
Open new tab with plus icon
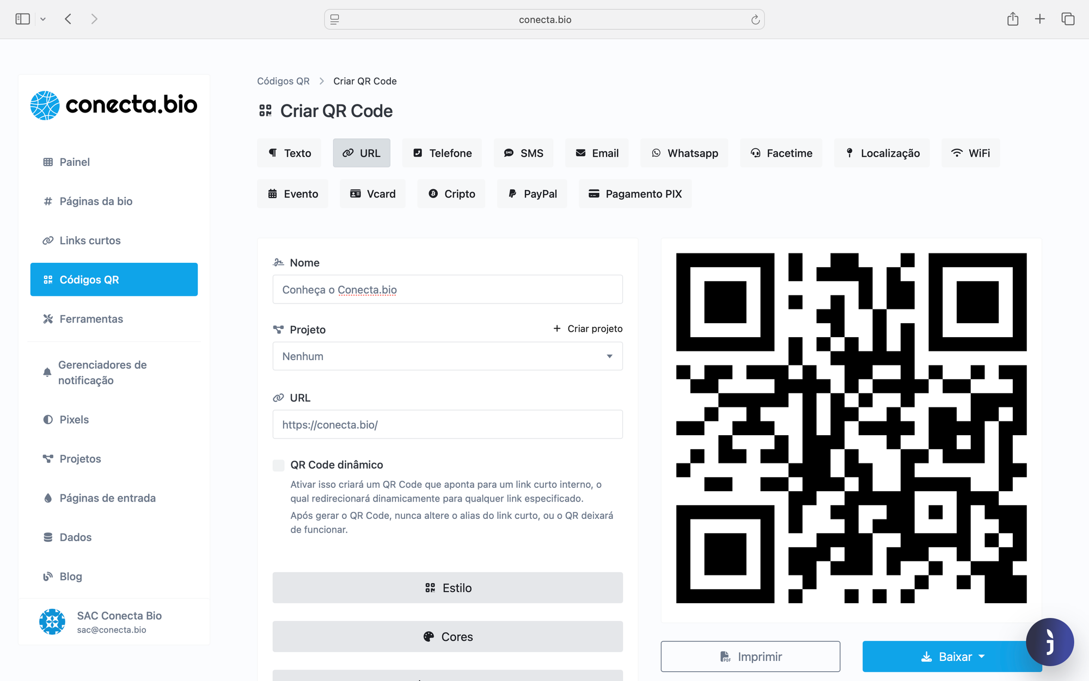[x=1039, y=19]
